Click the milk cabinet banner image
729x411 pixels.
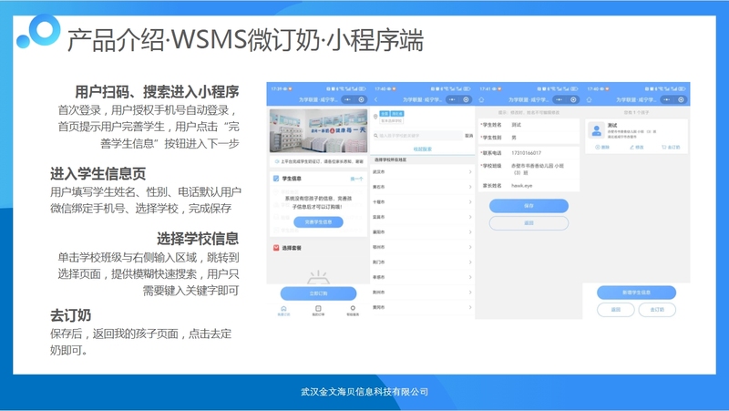pos(318,130)
